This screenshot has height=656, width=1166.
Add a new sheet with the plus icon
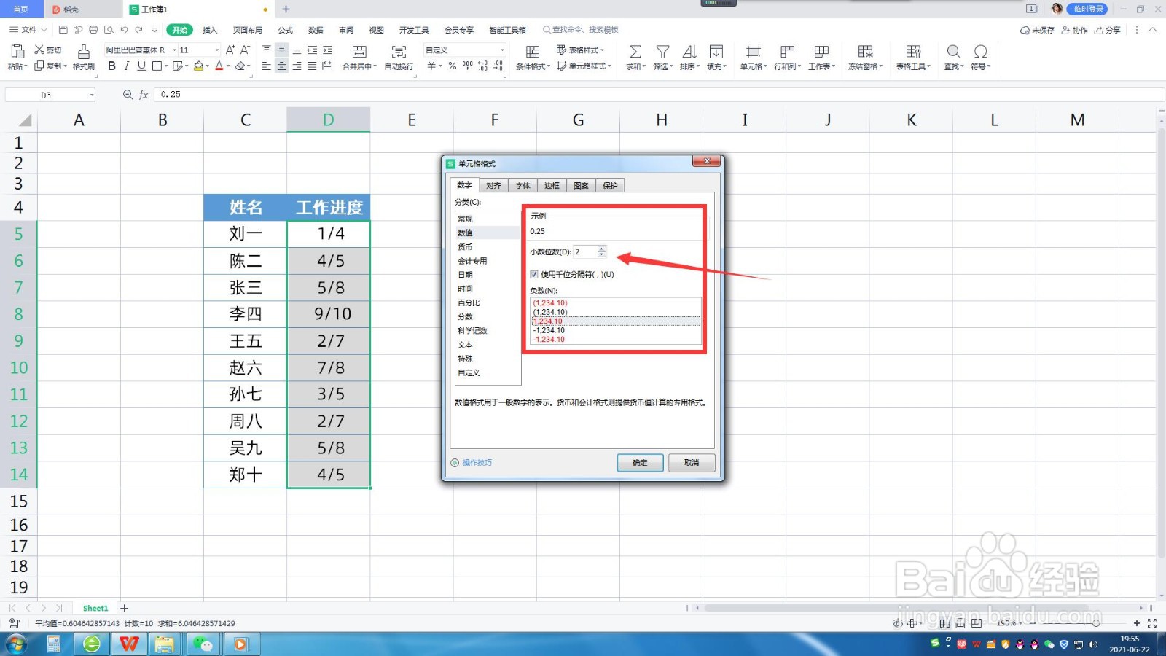pyautogui.click(x=124, y=608)
